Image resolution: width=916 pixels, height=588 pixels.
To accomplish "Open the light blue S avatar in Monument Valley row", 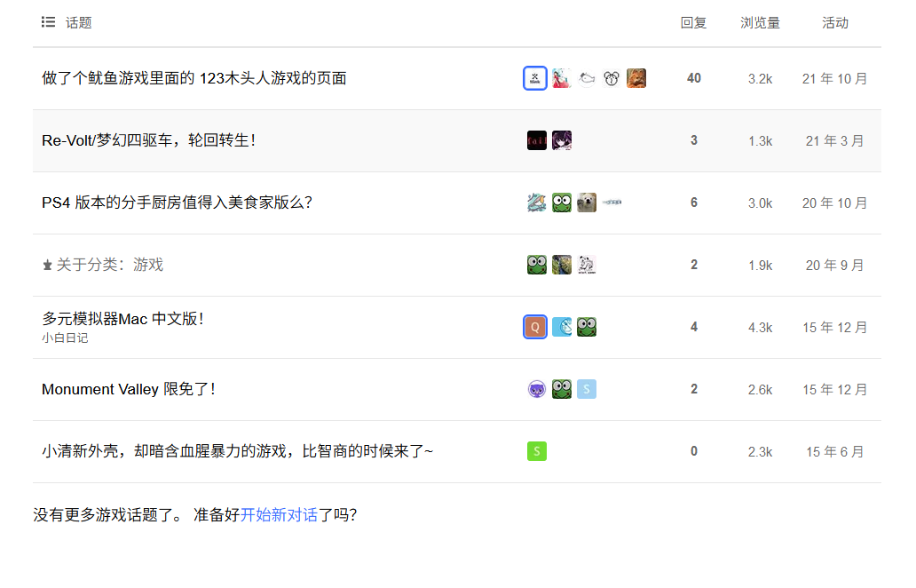I will point(587,389).
